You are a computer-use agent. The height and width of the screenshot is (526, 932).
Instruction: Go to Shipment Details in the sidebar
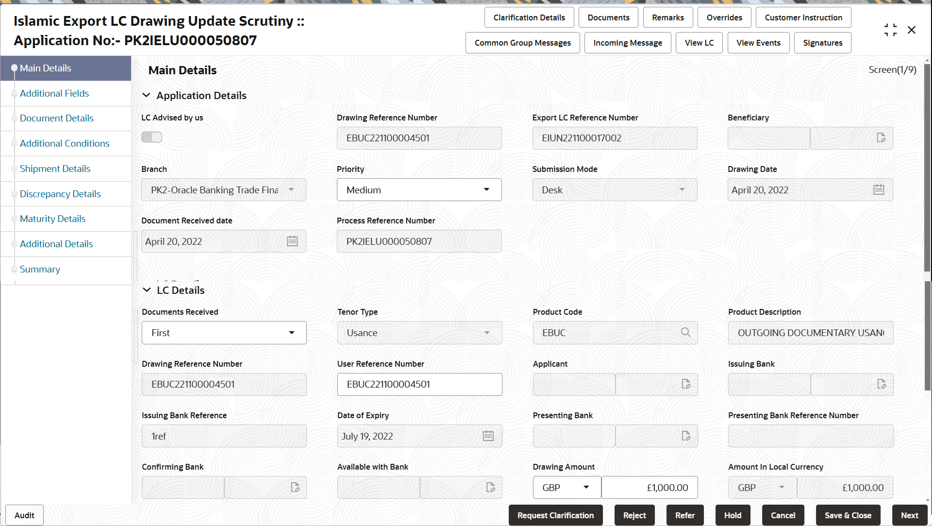pos(55,169)
